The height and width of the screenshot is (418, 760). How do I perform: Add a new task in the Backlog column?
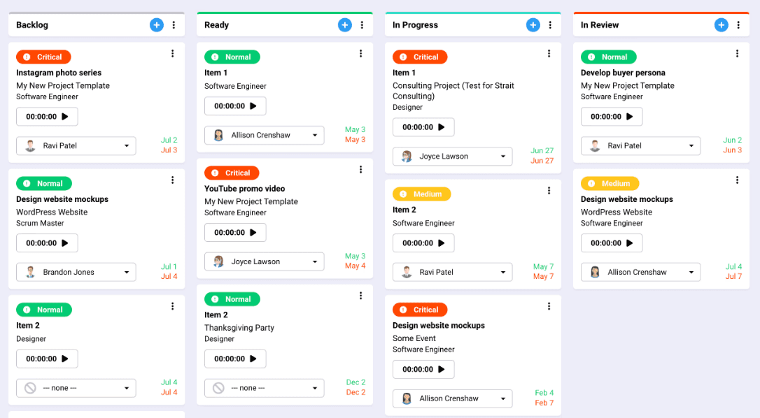click(157, 24)
